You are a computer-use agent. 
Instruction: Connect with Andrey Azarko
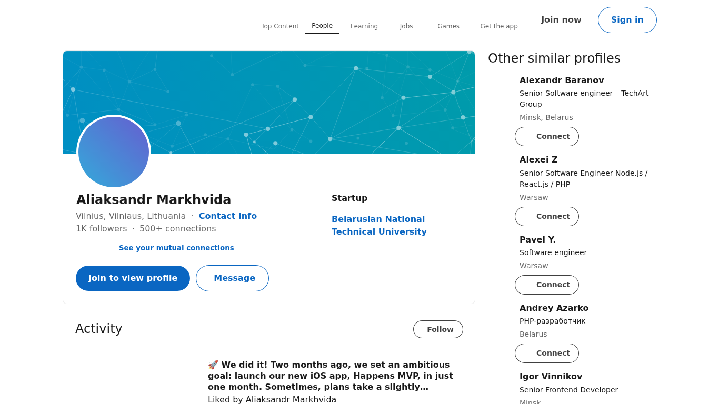coord(547,353)
